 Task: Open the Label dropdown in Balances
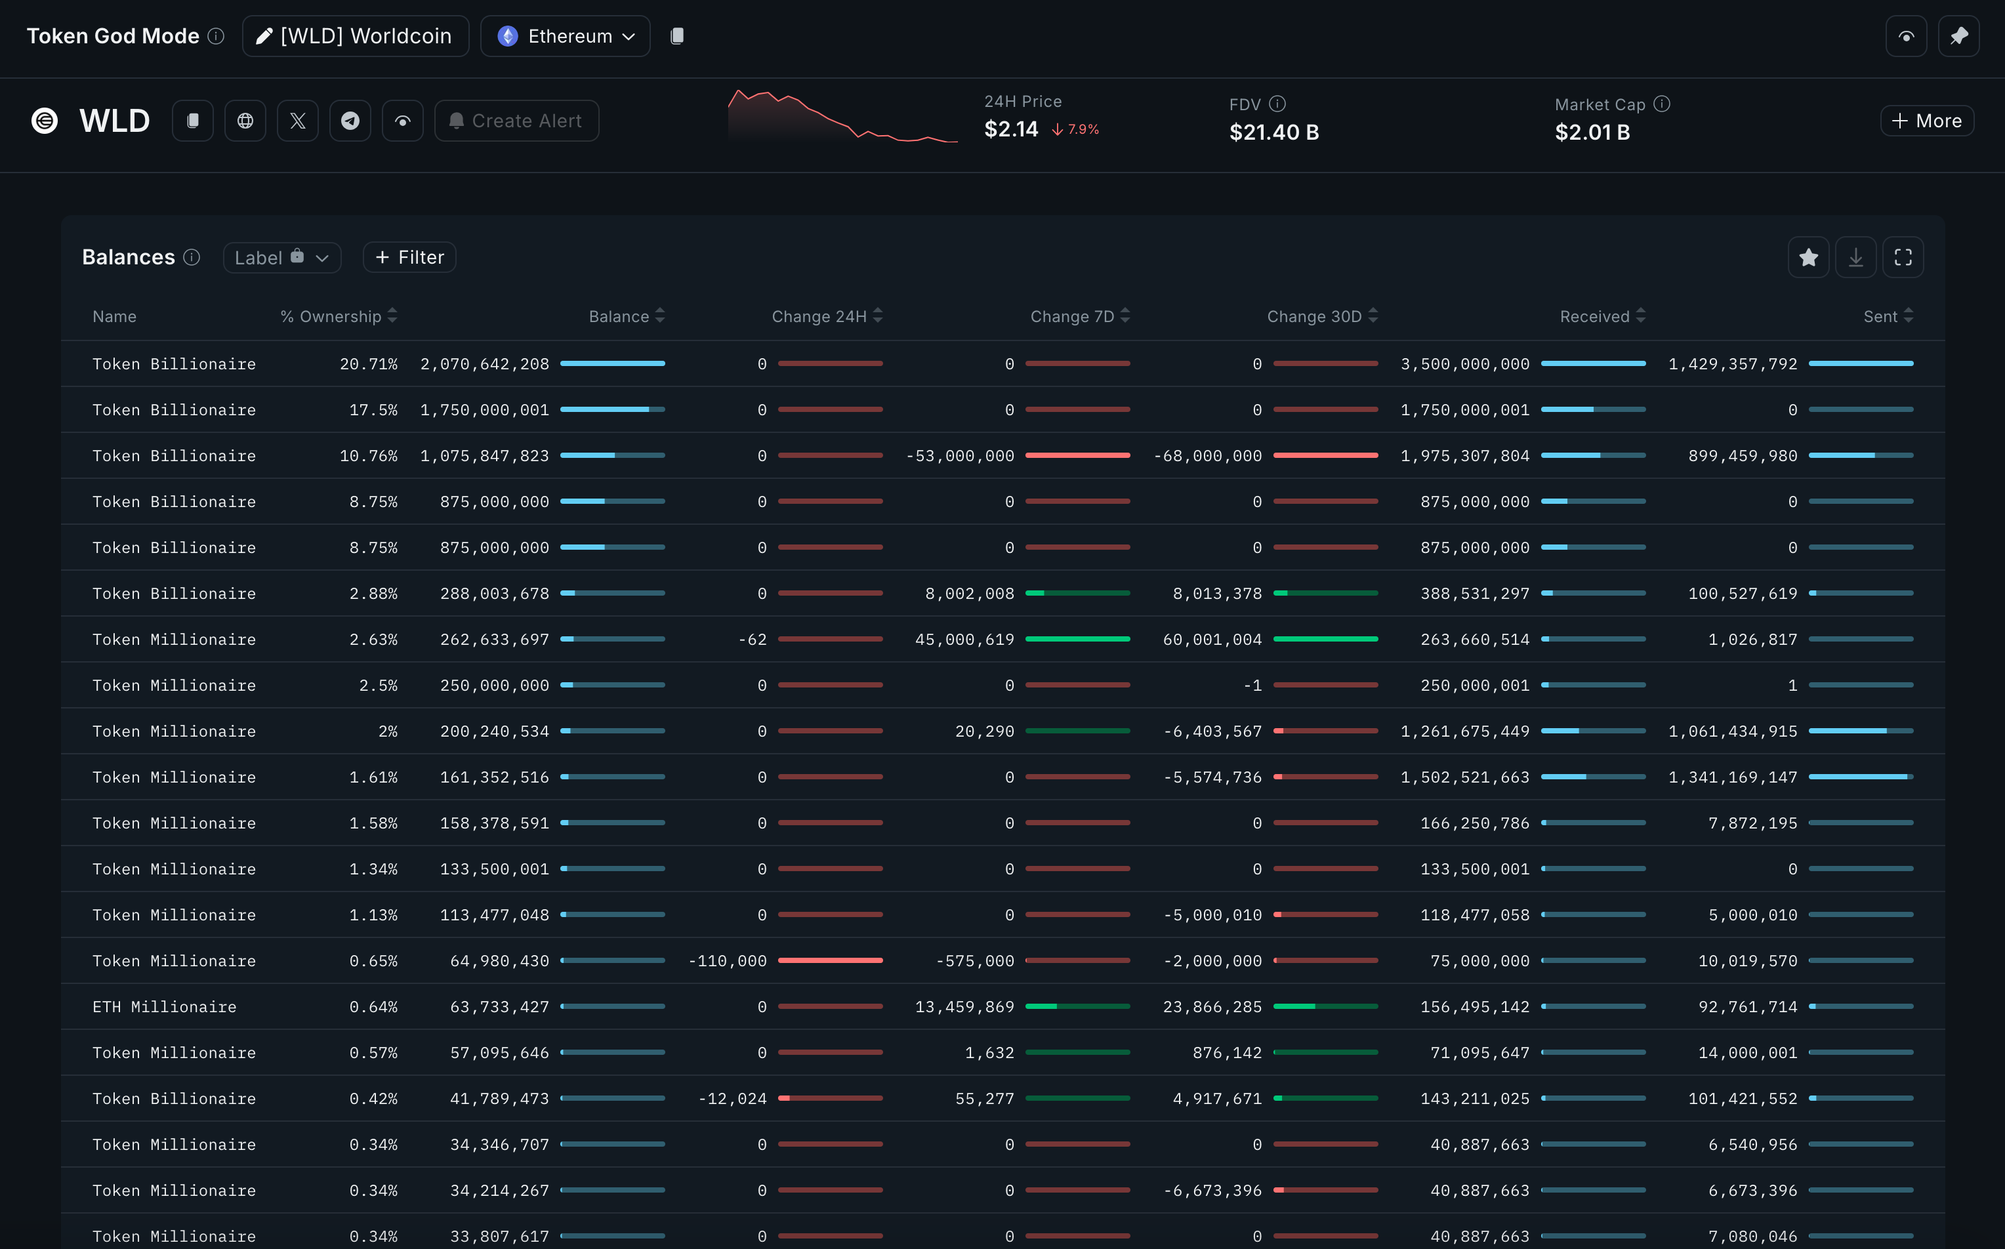(281, 258)
